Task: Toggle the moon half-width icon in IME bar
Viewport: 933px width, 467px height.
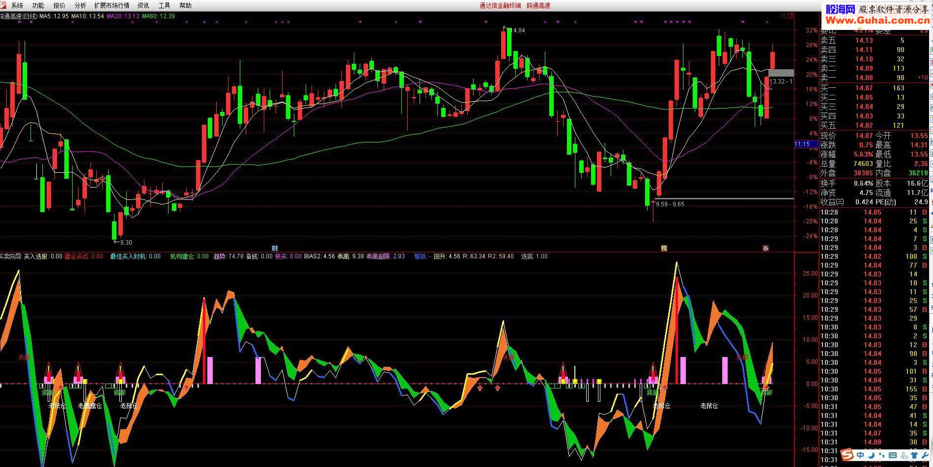Action: tap(872, 455)
